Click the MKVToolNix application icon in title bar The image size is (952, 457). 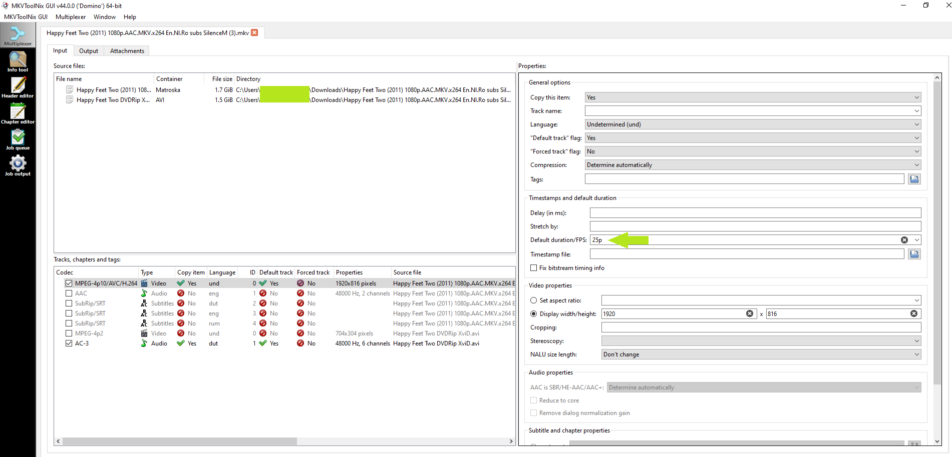pyautogui.click(x=6, y=5)
